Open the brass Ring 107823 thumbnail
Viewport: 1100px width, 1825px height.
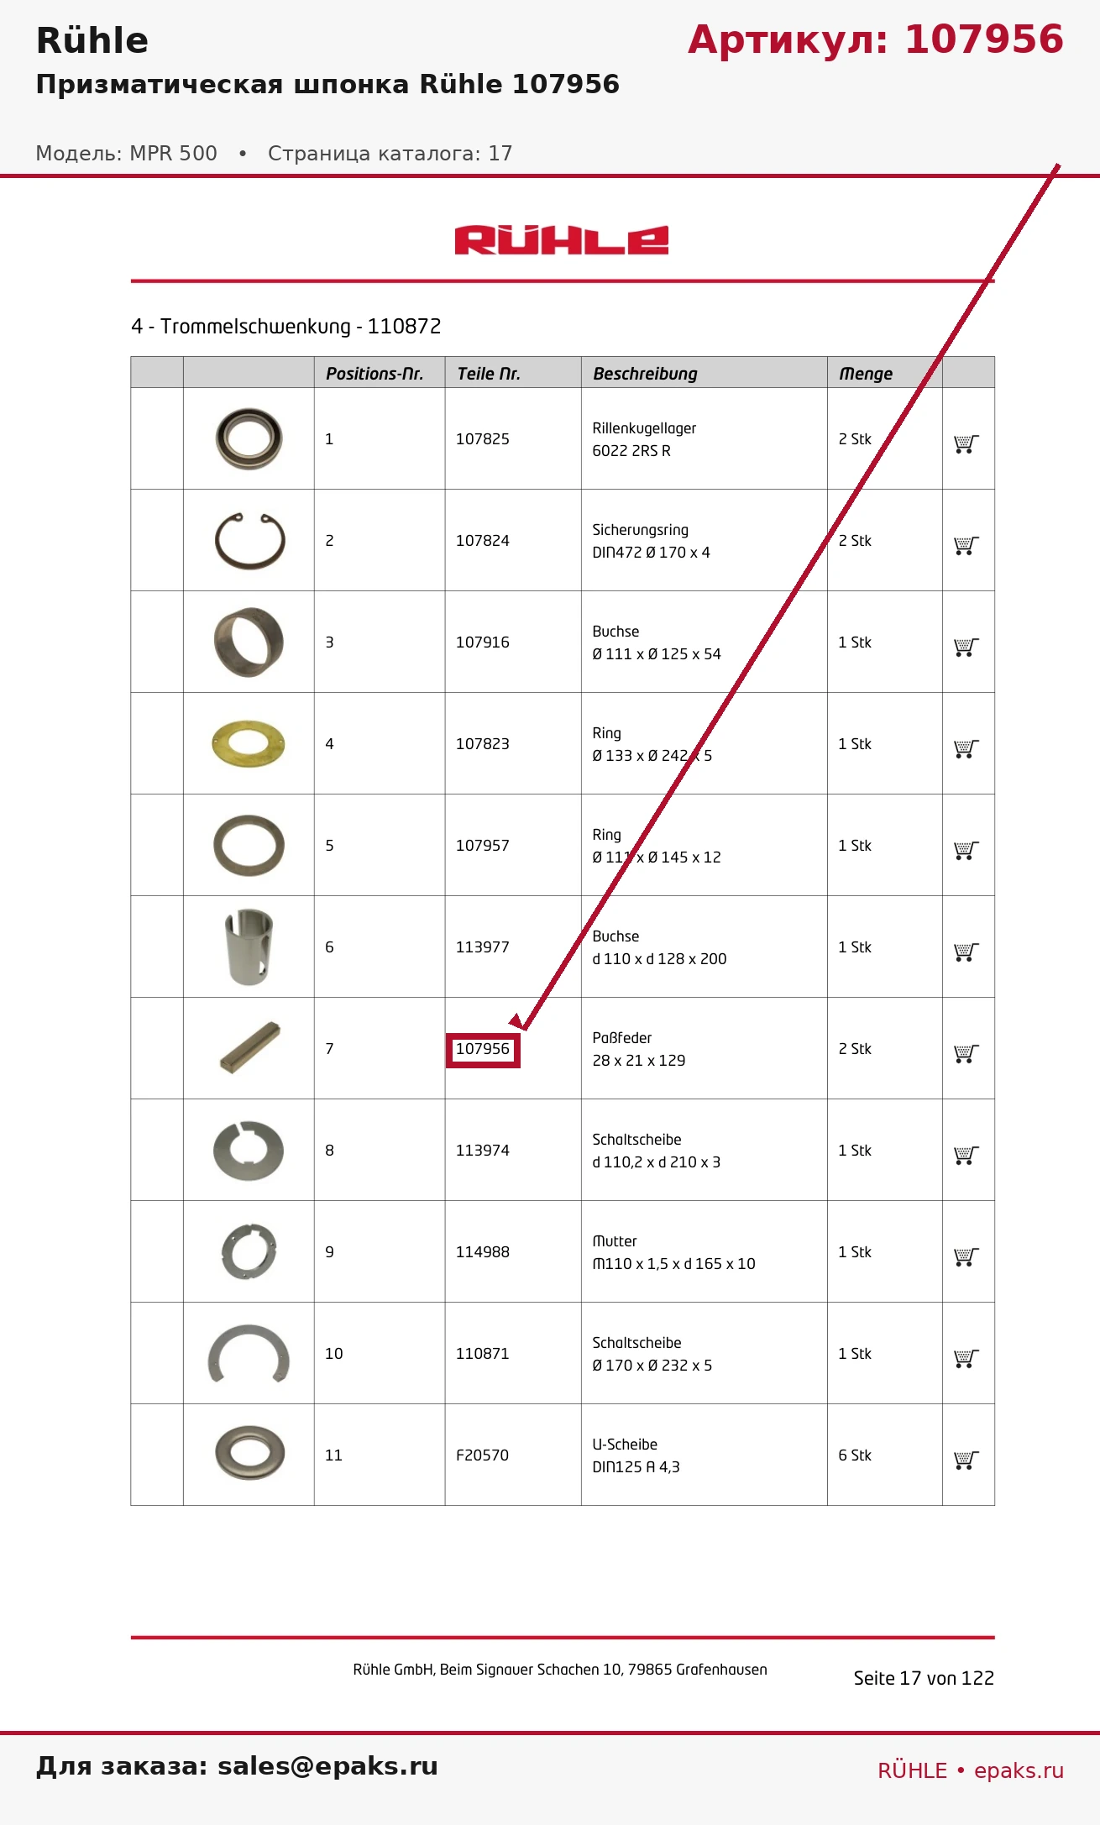(x=249, y=743)
